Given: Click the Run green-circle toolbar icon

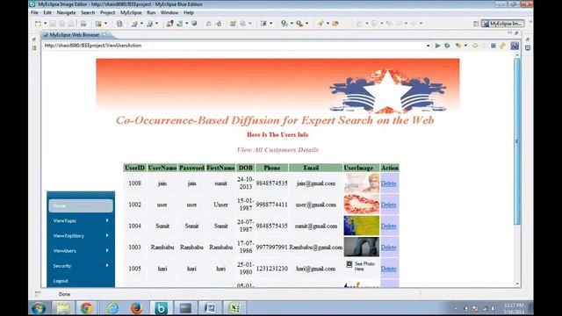Looking at the screenshot, I should coord(285,24).
